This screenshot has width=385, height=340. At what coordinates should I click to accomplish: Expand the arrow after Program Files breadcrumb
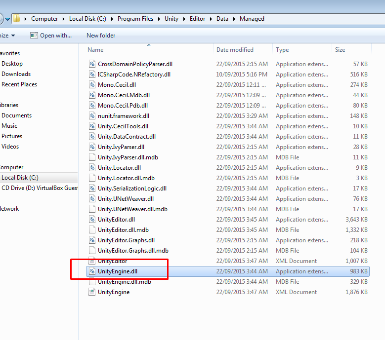point(159,19)
